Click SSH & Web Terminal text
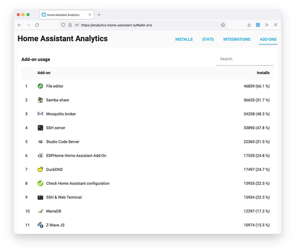295x252 pixels. click(64, 197)
